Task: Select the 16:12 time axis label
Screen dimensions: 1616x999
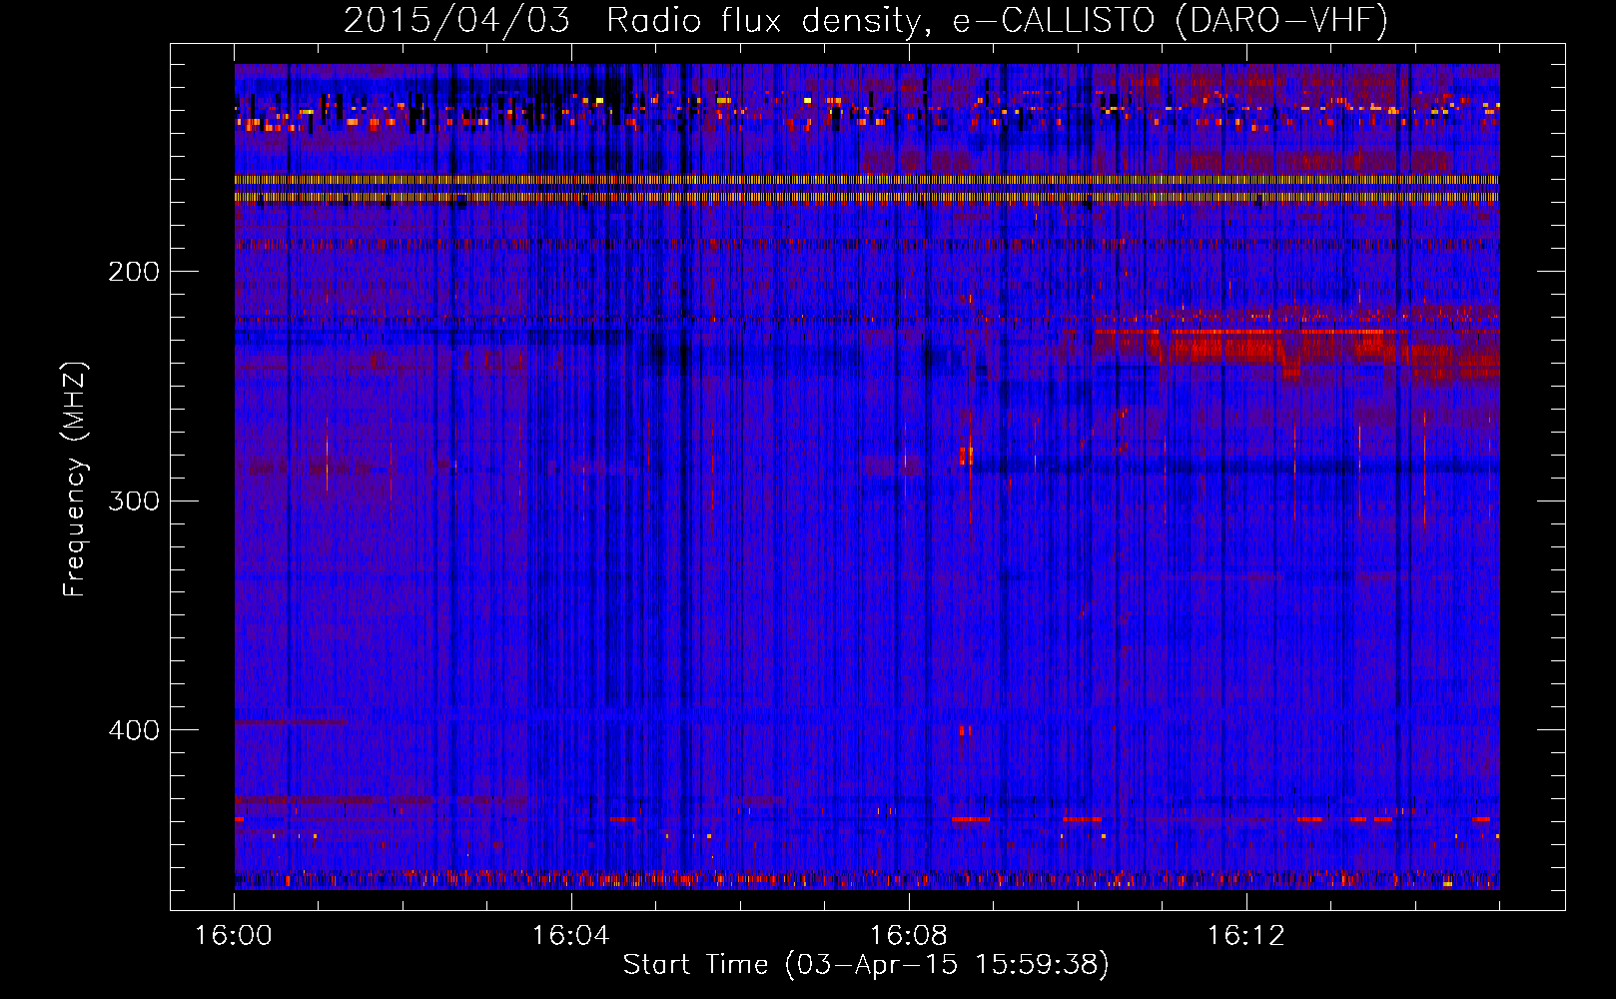Action: tap(1245, 936)
